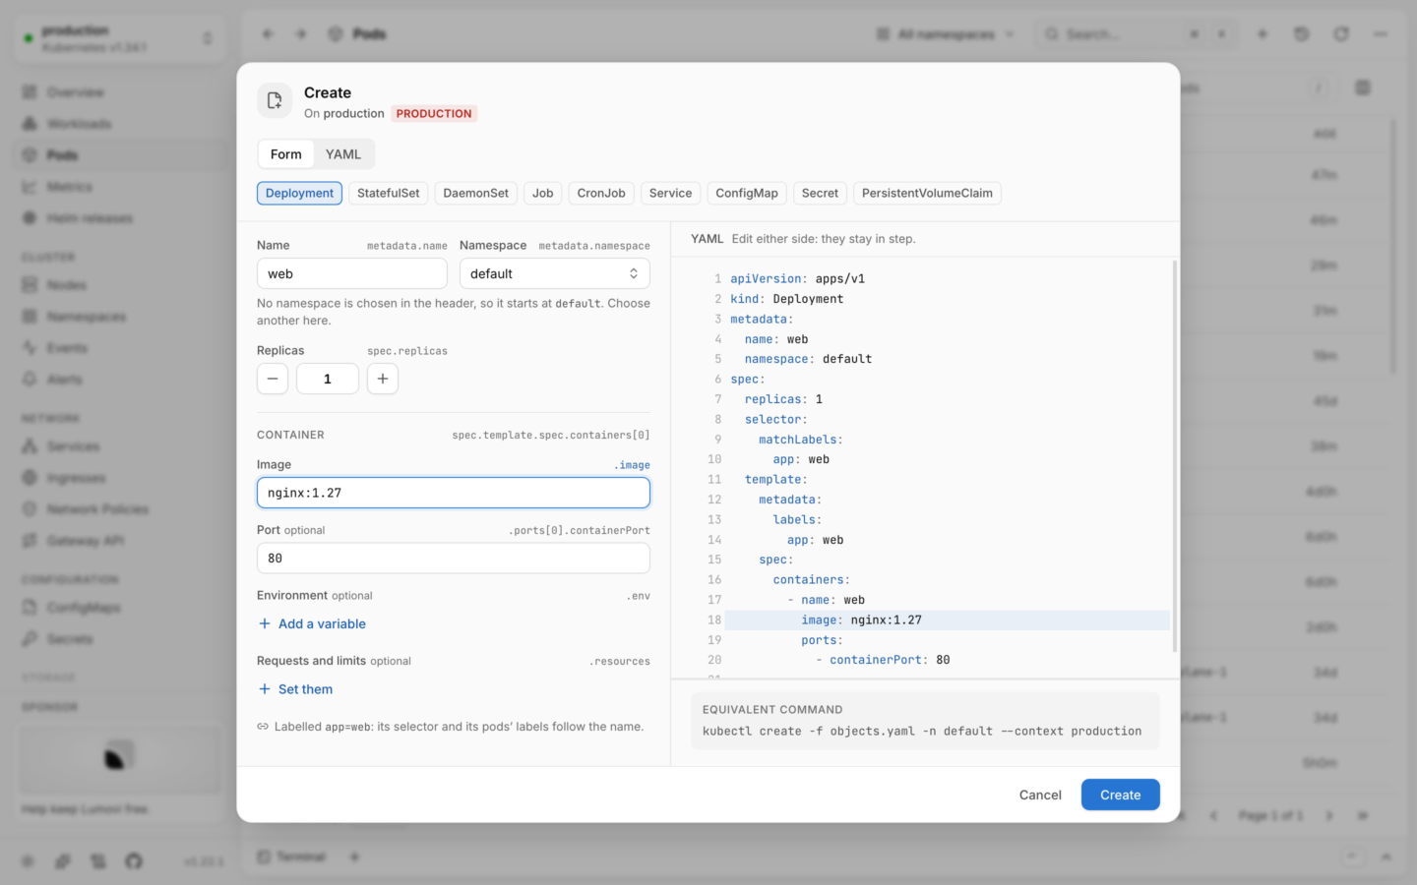Open the Namespace dropdown set to default

pyautogui.click(x=555, y=274)
